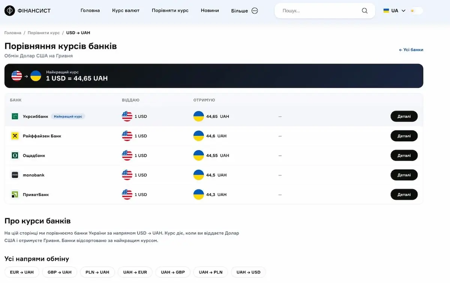The height and width of the screenshot is (283, 450).
Task: Click the US flag in the Укрсиббанк row
Action: pyautogui.click(x=127, y=116)
